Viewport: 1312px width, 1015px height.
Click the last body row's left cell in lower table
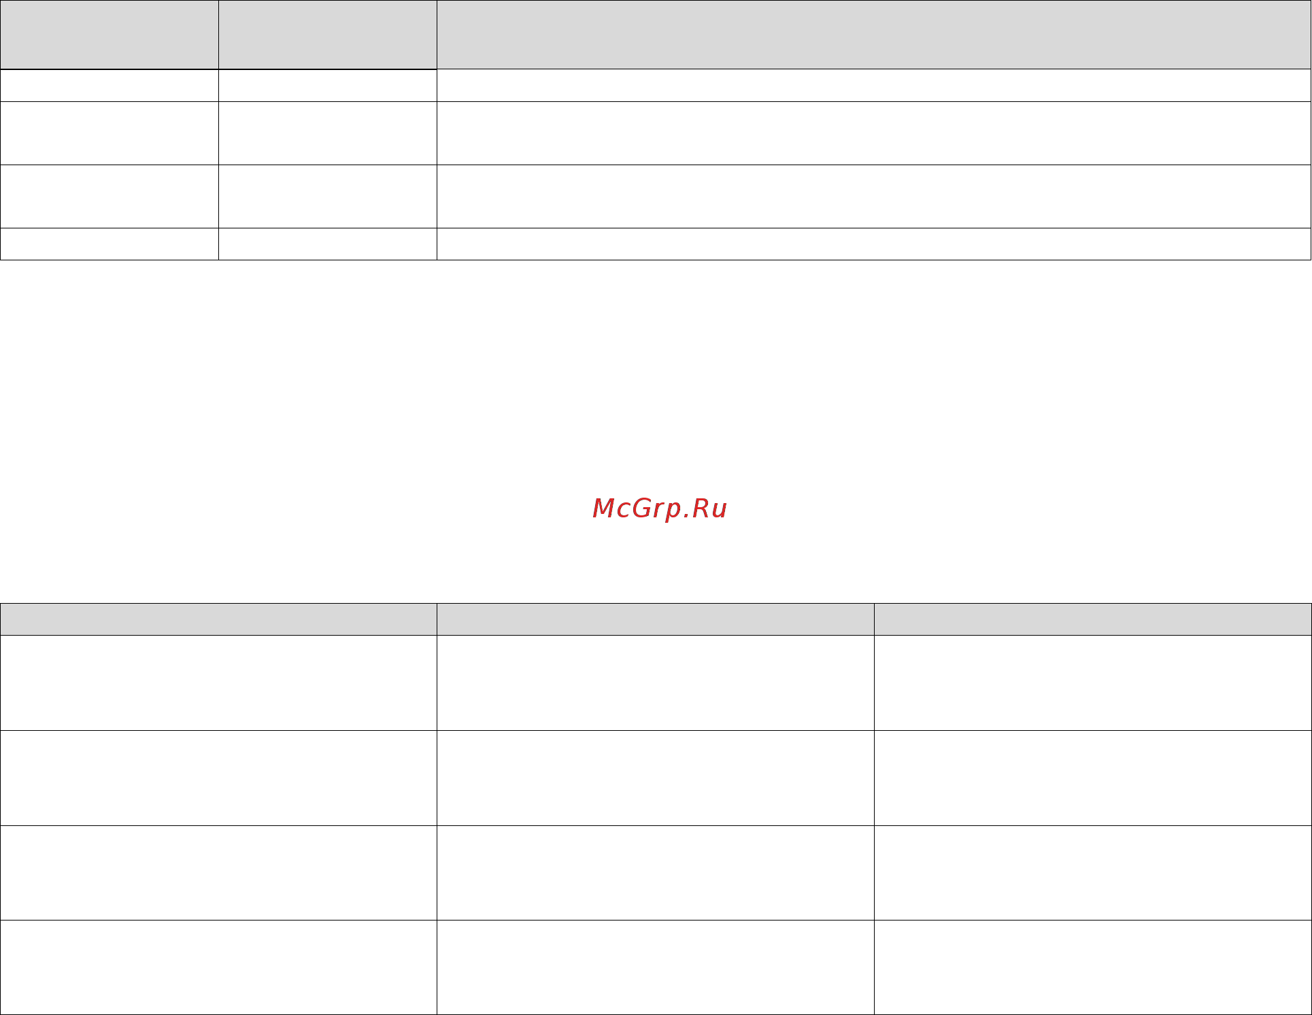click(218, 967)
